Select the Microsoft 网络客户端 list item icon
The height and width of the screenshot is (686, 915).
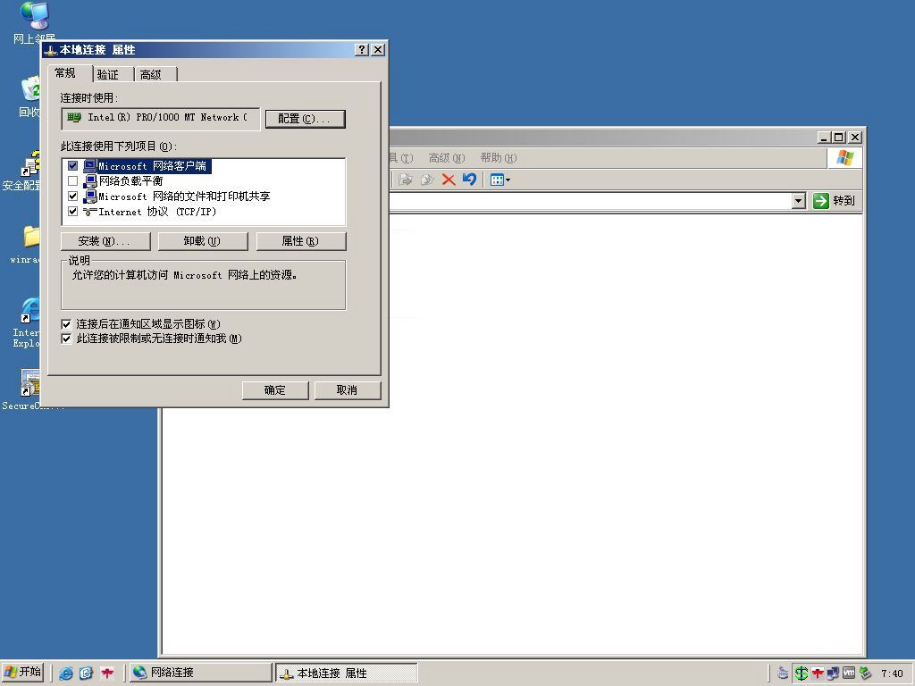[90, 165]
